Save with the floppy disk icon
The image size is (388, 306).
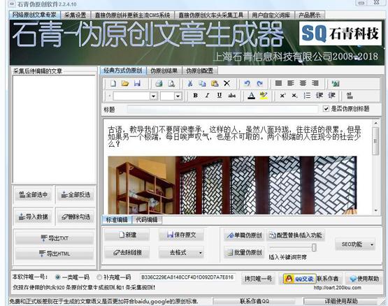[137, 83]
